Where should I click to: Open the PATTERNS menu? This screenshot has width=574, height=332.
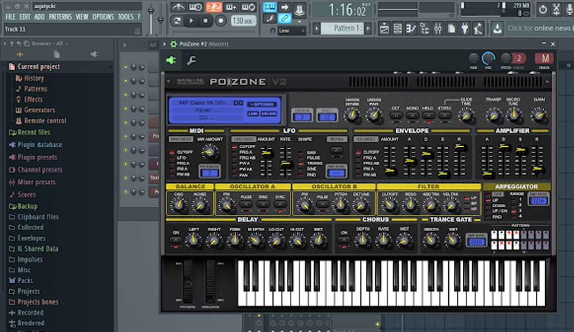60,17
